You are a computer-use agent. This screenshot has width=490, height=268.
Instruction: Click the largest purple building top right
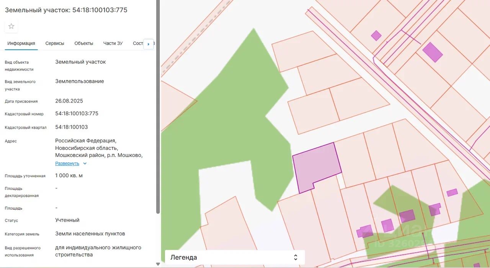click(432, 52)
